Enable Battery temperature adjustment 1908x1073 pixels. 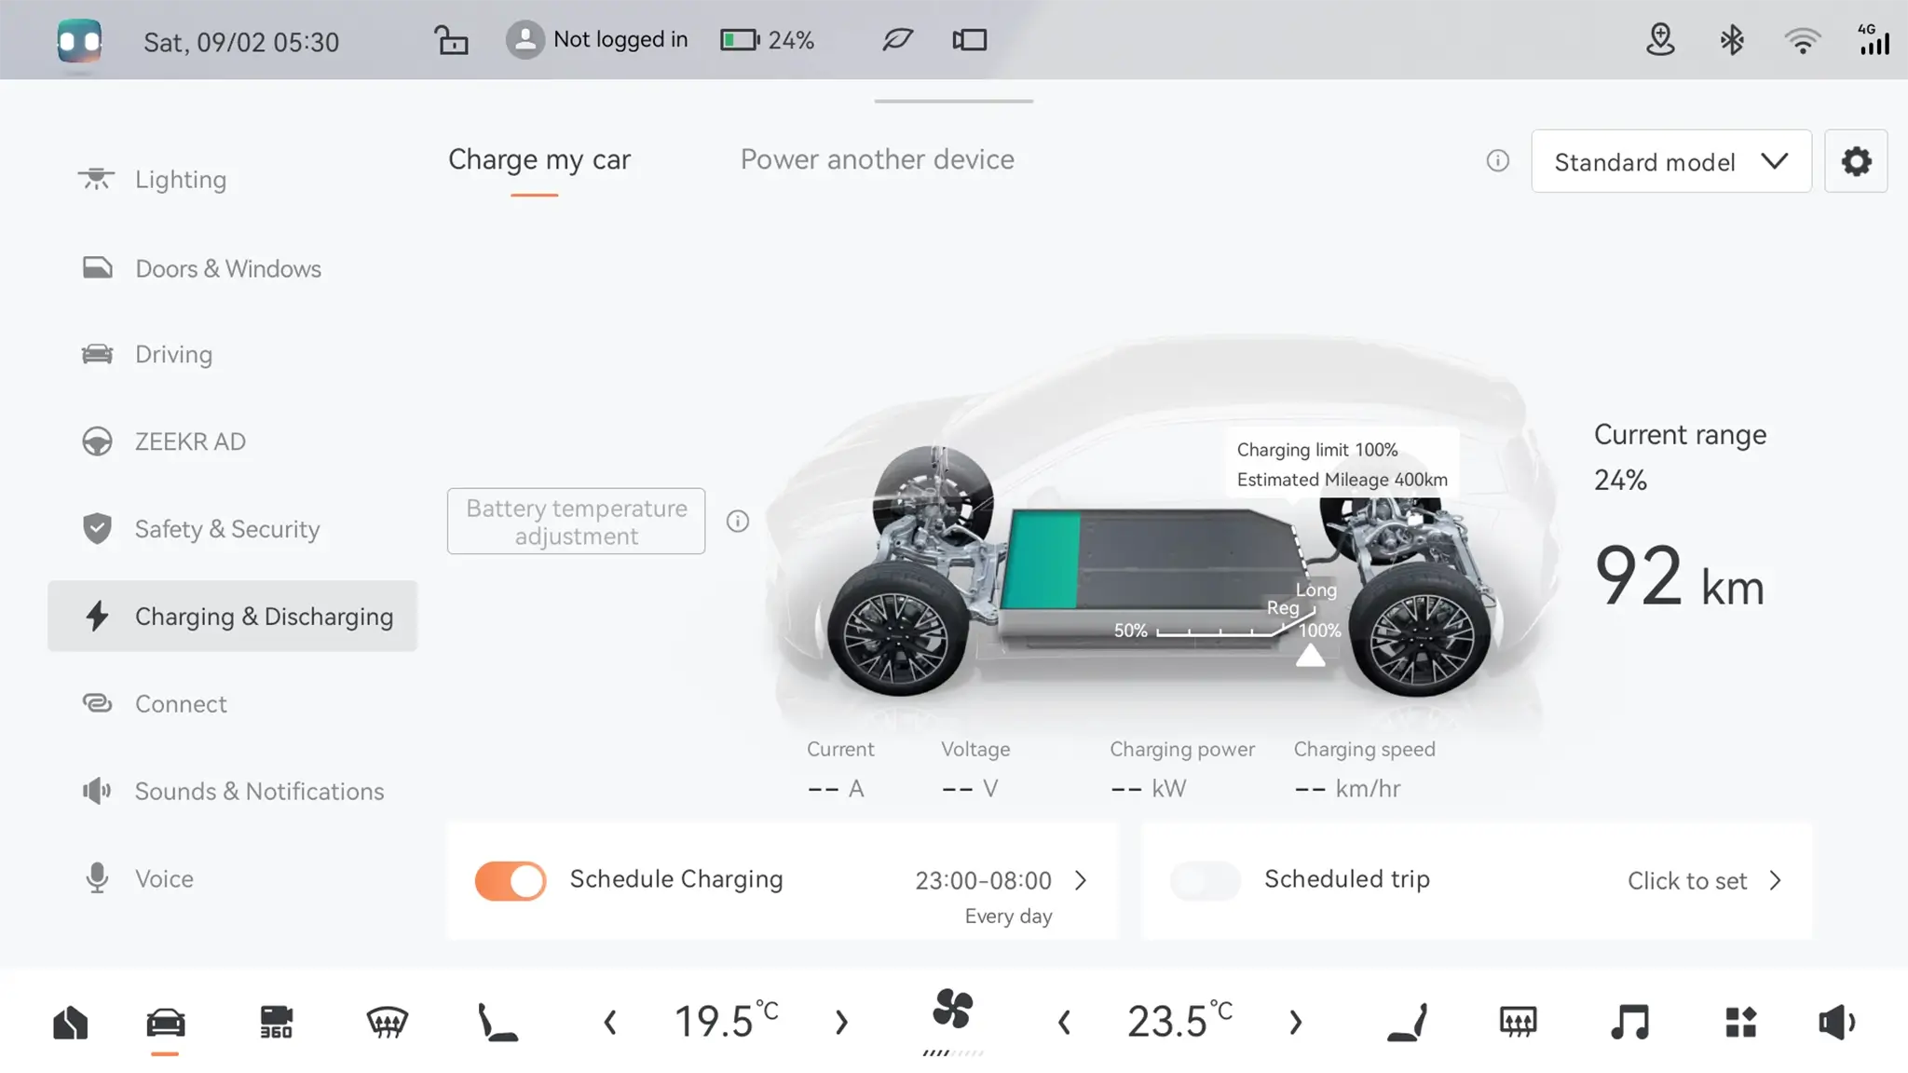tap(577, 522)
